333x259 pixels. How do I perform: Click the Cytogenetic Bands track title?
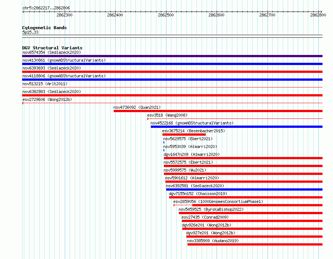click(45, 28)
